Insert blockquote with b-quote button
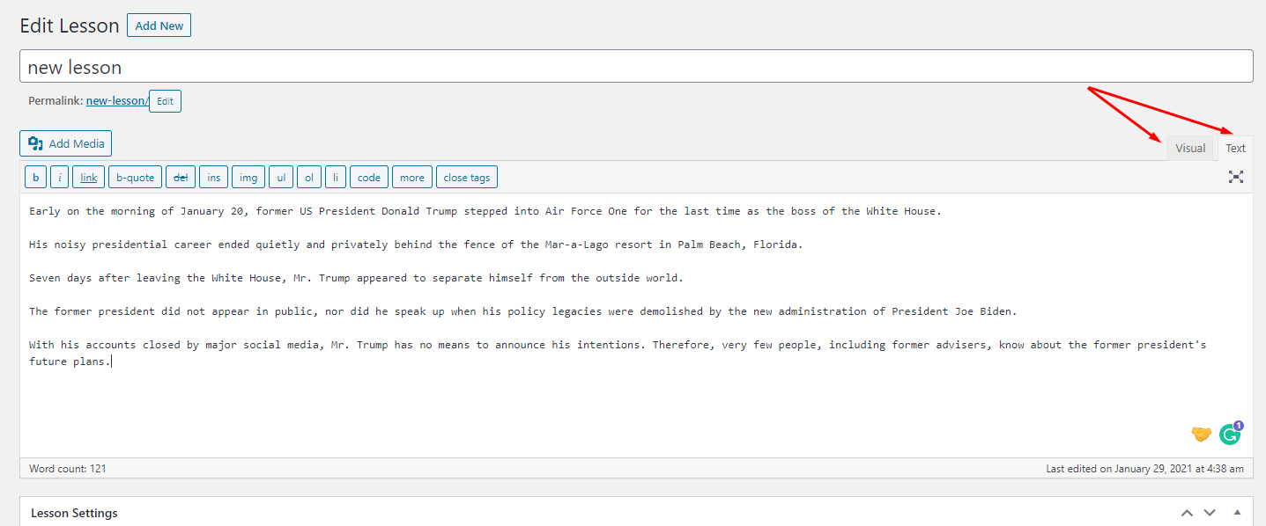The width and height of the screenshot is (1266, 526). 136,178
